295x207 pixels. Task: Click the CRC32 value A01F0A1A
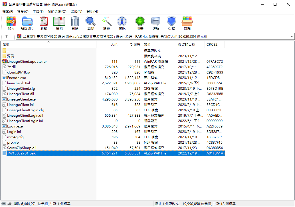click(x=215, y=153)
